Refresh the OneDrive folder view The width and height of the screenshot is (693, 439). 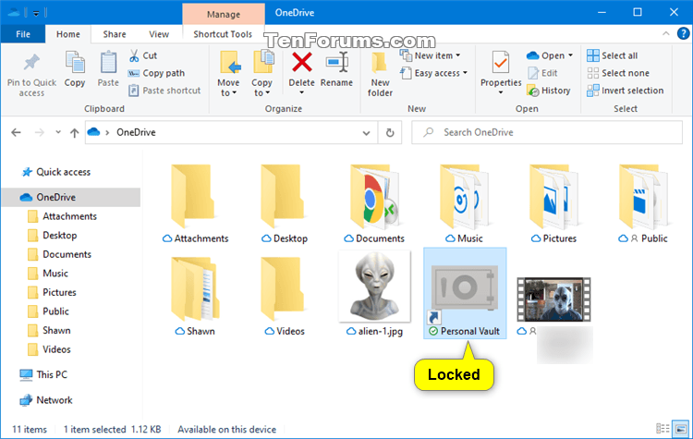click(390, 133)
